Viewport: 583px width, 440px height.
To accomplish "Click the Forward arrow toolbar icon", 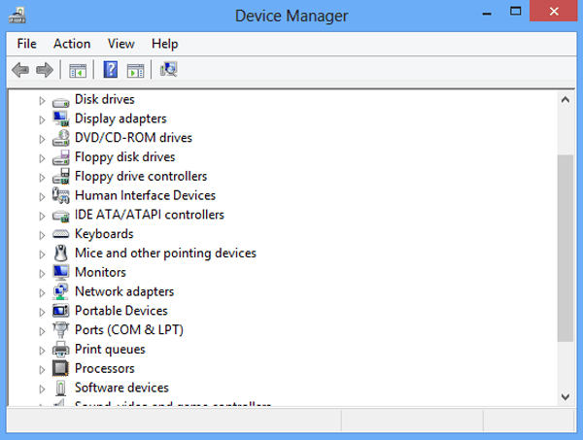I will (x=44, y=70).
